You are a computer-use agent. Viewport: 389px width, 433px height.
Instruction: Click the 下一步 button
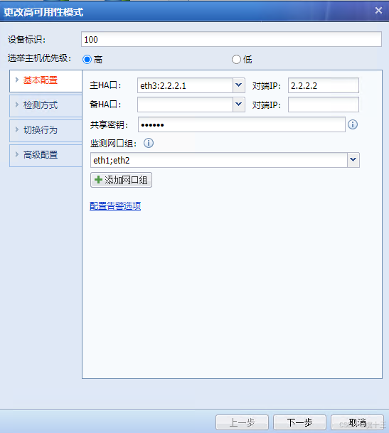coord(300,422)
